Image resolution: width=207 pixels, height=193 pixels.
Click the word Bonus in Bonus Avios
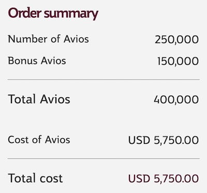coord(23,61)
